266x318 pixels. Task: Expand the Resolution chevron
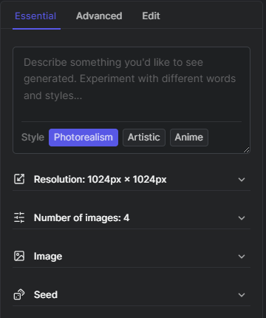point(242,180)
